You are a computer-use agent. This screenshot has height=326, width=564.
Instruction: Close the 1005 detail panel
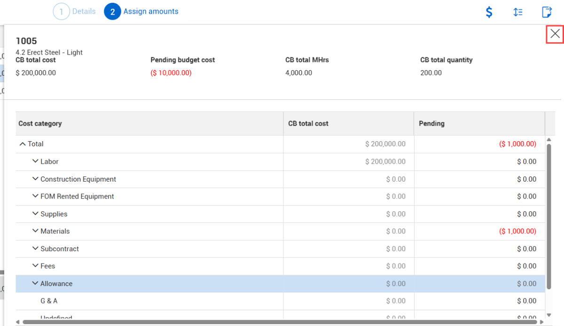coord(555,34)
